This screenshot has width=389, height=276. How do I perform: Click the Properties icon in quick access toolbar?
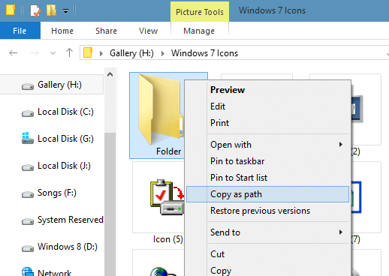(x=35, y=10)
